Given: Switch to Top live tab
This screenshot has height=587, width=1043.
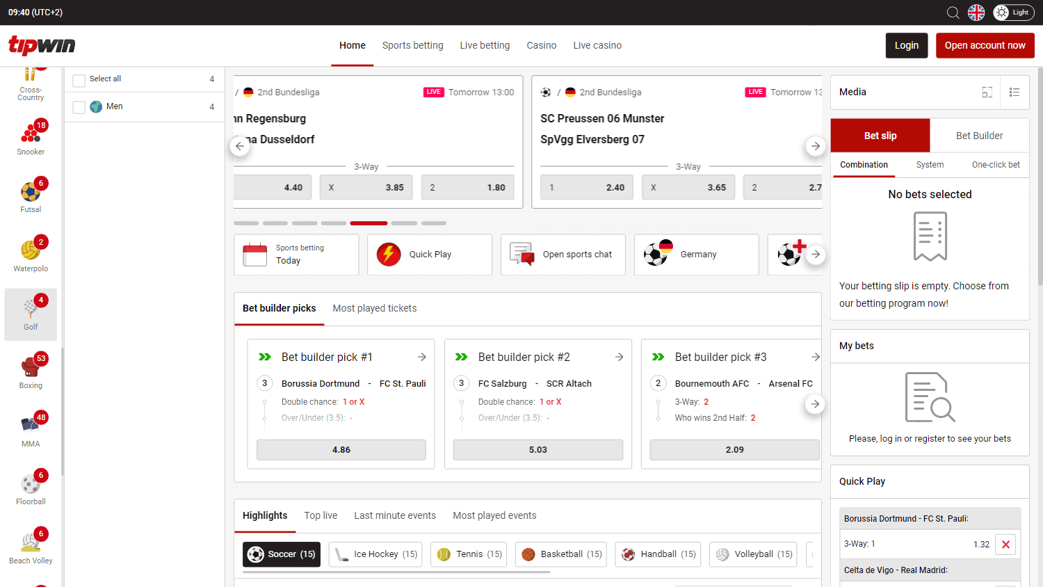Looking at the screenshot, I should pos(321,515).
